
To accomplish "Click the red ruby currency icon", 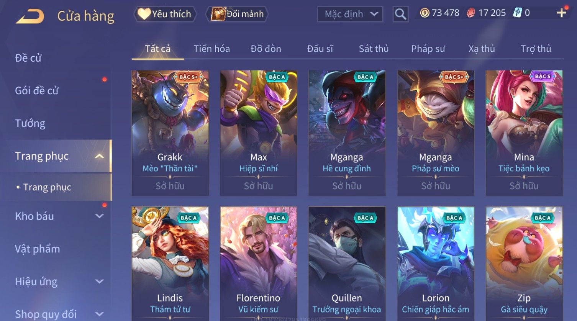I will 471,13.
